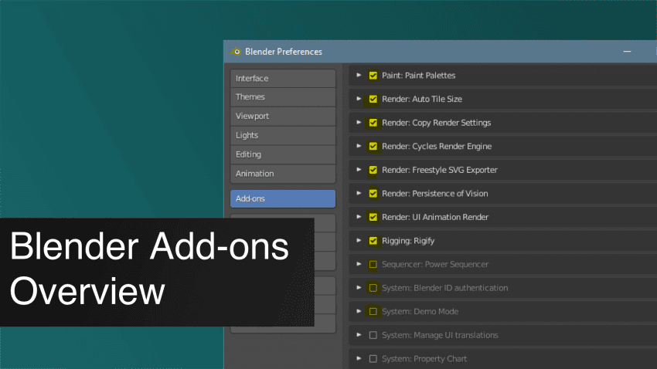Screen dimensions: 657x369
Task: Click the 'Blender Preferences' title text
Action: [284, 52]
